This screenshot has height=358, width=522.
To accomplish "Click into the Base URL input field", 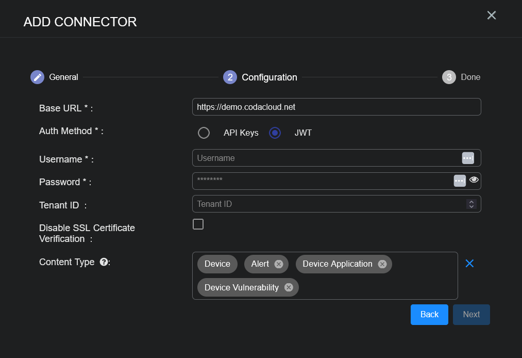I will (x=336, y=107).
